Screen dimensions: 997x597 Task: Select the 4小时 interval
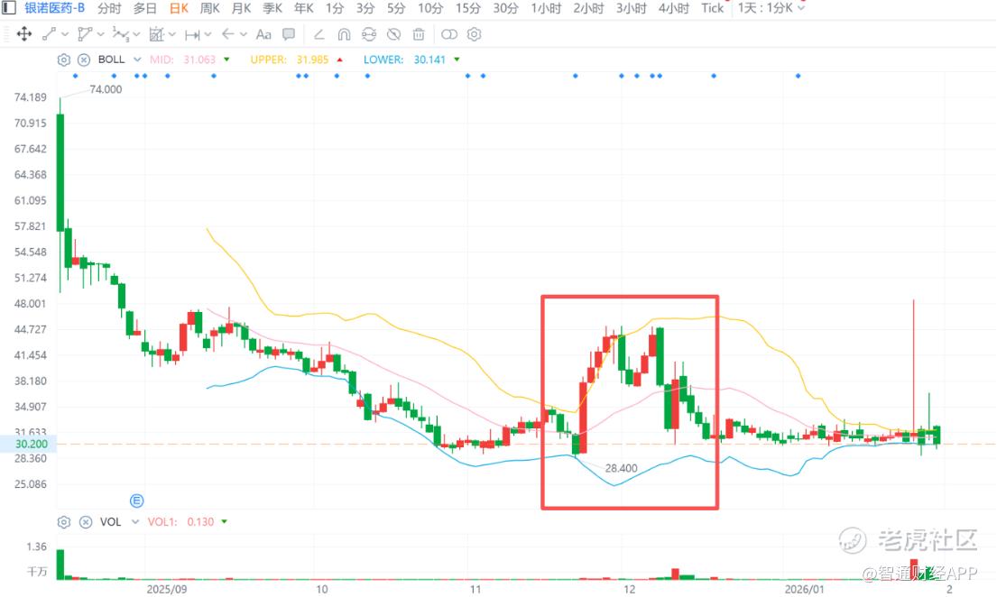pyautogui.click(x=673, y=8)
